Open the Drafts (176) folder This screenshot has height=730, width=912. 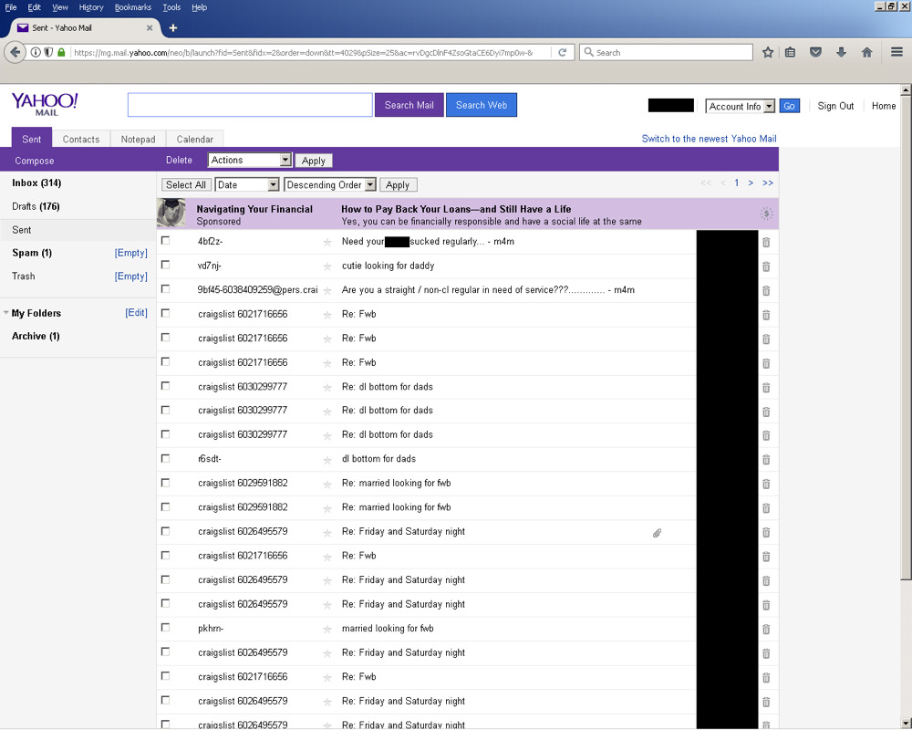point(36,206)
